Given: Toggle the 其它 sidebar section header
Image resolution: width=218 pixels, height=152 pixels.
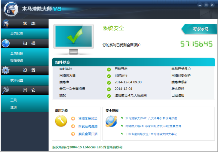Looking at the screenshot, I should click(x=24, y=90).
